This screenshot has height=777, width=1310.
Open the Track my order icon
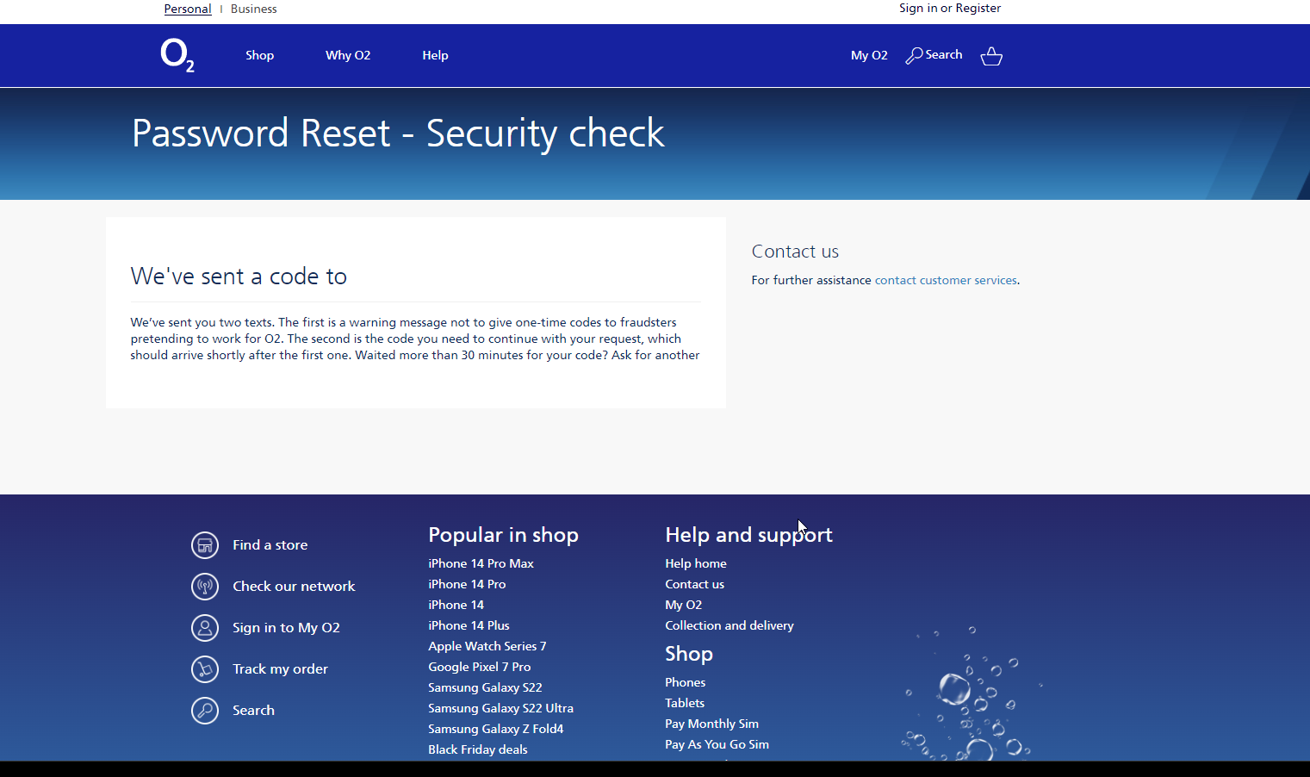click(205, 668)
